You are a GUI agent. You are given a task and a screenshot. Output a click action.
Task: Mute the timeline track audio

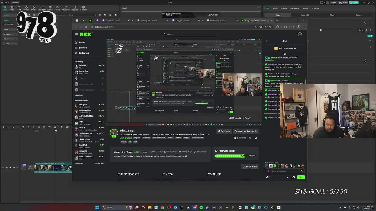point(14,168)
